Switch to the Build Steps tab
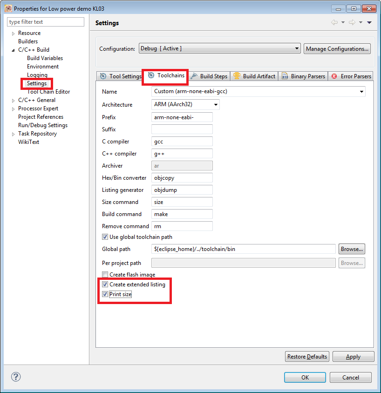 click(x=209, y=76)
